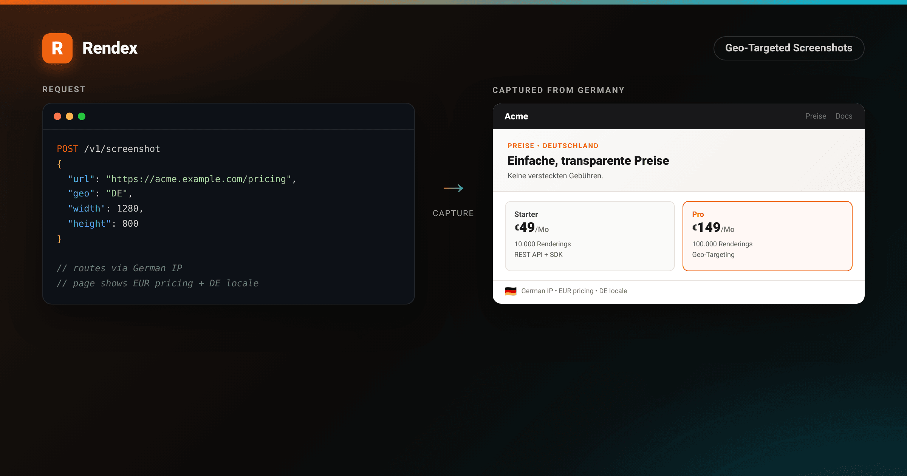Screen dimensions: 907x476
Task: Click the orange Rendex R logo icon
Action: [57, 48]
